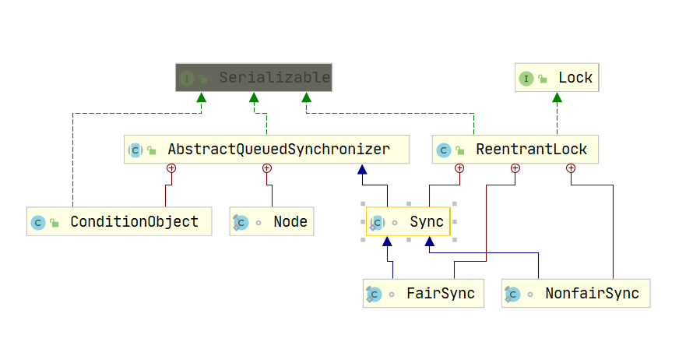The image size is (700, 342).
Task: Click the interface icon on Lock
Action: click(x=526, y=79)
